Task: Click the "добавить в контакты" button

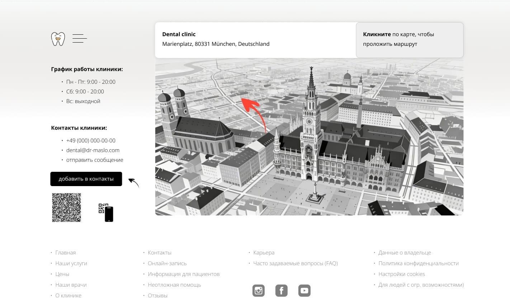Action: tap(86, 179)
